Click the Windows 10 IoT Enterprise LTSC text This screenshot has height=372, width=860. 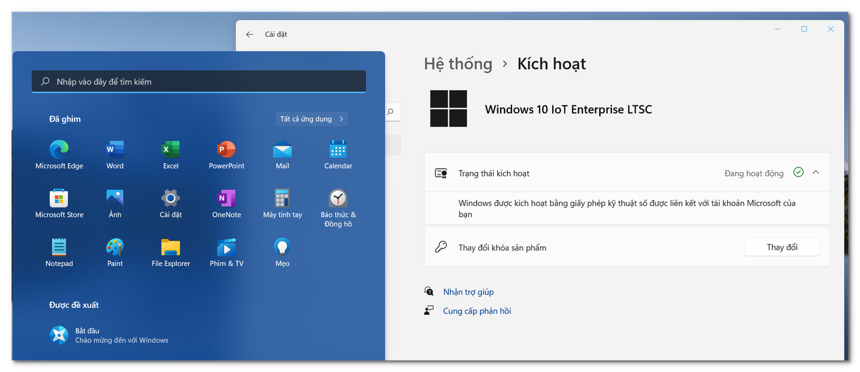point(568,109)
